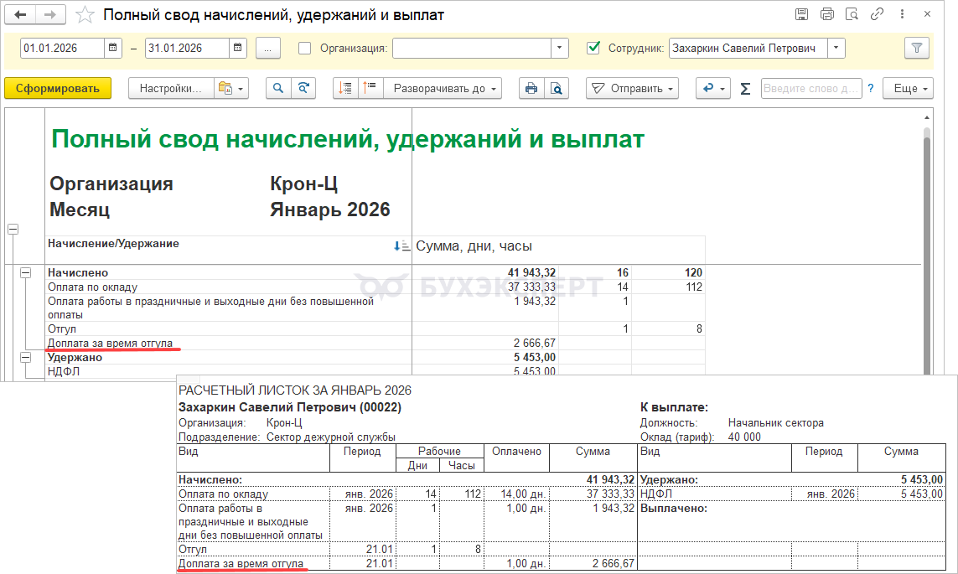The width and height of the screenshot is (958, 574).
Task: Add report to favorites with star icon
Action: [x=85, y=14]
